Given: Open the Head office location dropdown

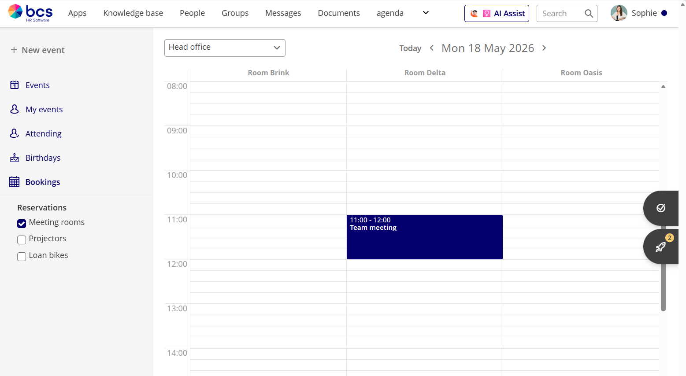Looking at the screenshot, I should pyautogui.click(x=225, y=48).
